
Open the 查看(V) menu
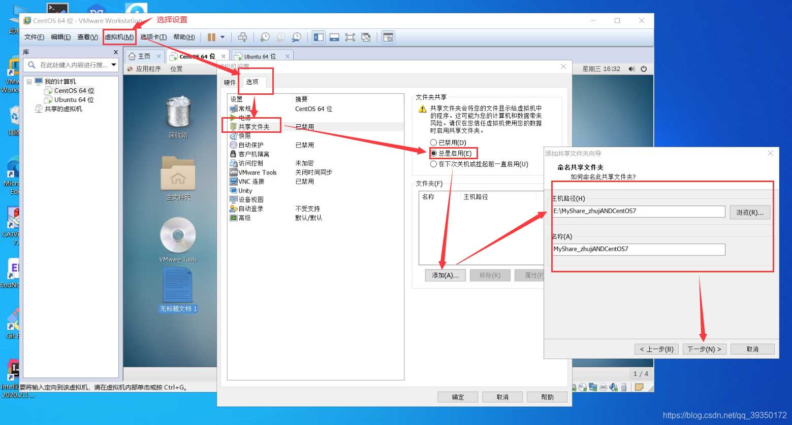pyautogui.click(x=87, y=37)
